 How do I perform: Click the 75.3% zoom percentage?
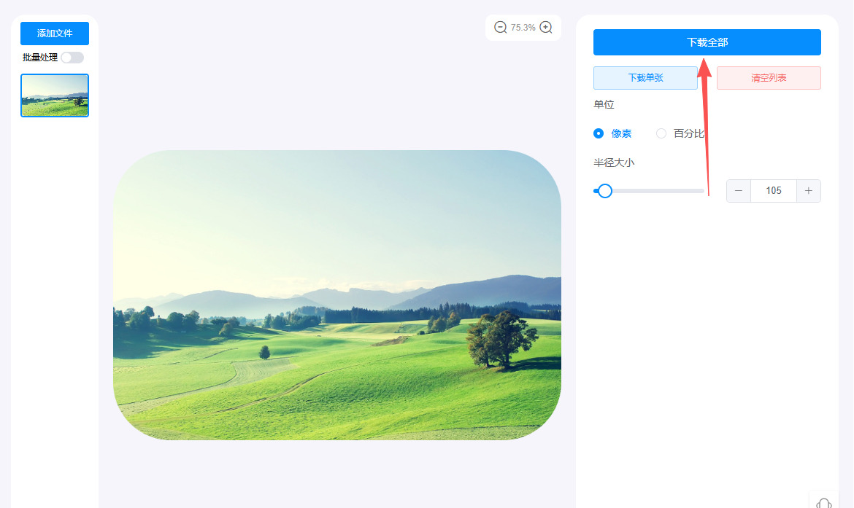tap(523, 27)
